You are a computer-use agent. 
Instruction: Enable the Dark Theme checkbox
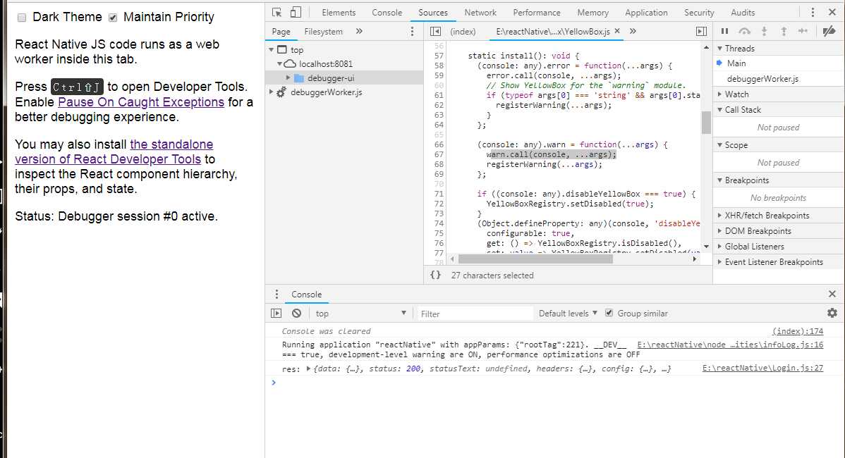tap(22, 18)
